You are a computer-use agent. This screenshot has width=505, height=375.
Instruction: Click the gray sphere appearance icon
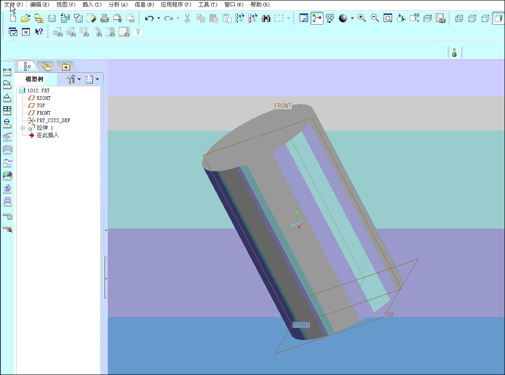coord(343,18)
